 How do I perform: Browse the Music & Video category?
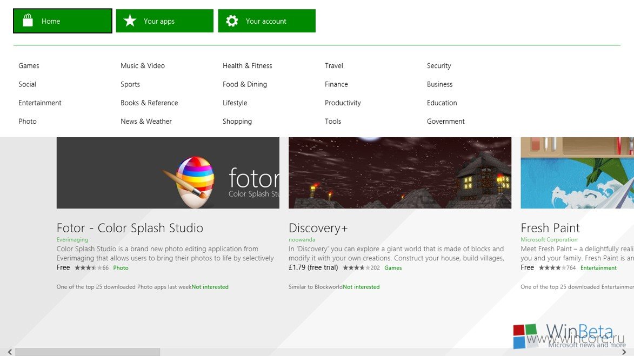coord(142,65)
